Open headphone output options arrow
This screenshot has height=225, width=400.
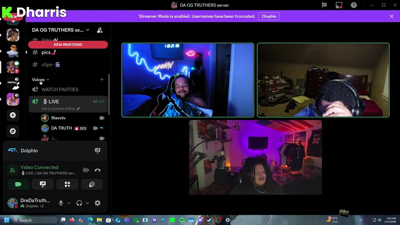point(87,203)
